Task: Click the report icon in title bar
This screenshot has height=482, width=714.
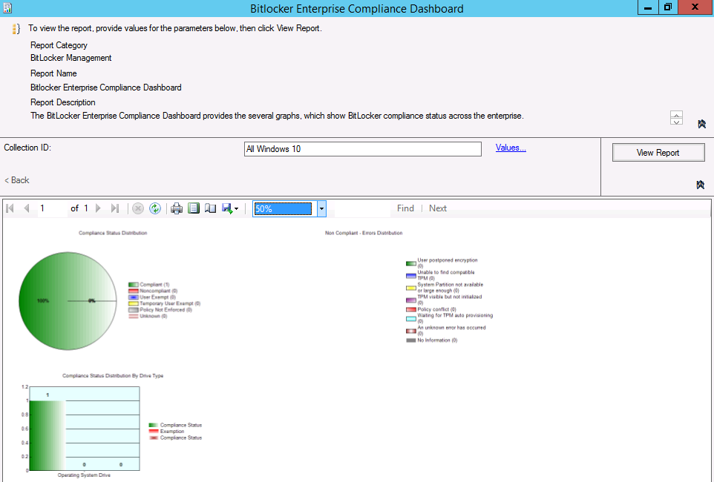Action: coord(7,7)
